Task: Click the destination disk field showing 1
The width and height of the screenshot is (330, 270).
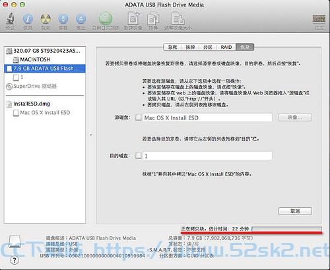Action: [207, 156]
